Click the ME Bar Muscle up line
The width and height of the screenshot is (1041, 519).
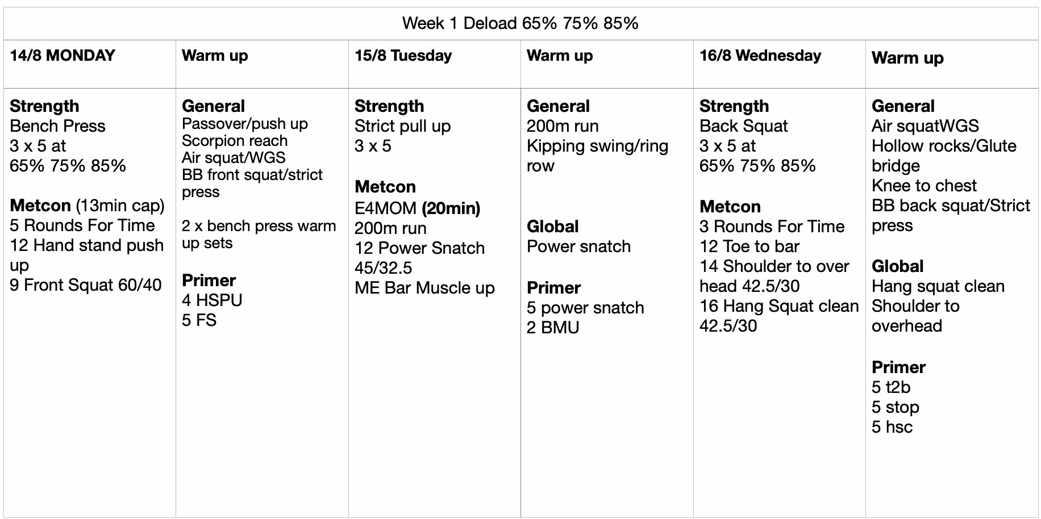coord(424,288)
